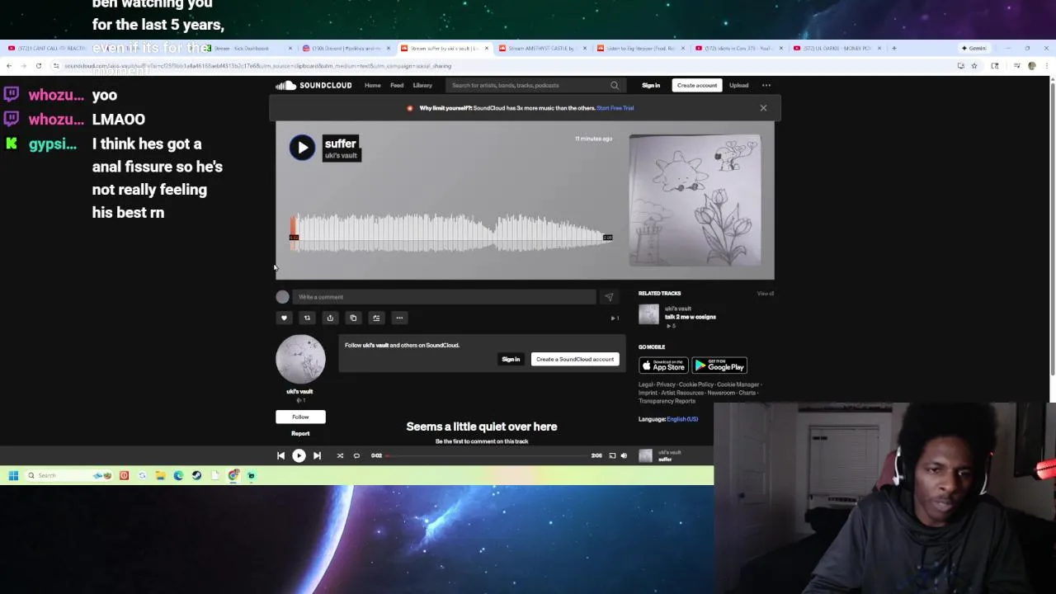Click the SoundCloud logo in the header
The width and height of the screenshot is (1056, 594).
314,85
